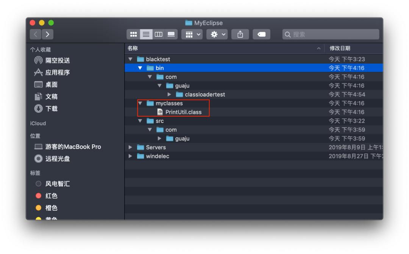Screen dimensions: 409x254
Task: Click the green zoom window button
Action: click(x=51, y=23)
